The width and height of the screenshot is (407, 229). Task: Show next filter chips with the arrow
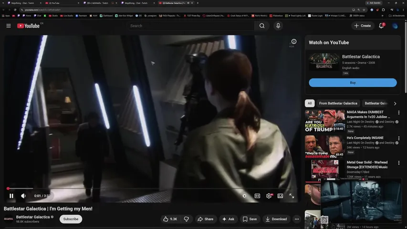395,104
